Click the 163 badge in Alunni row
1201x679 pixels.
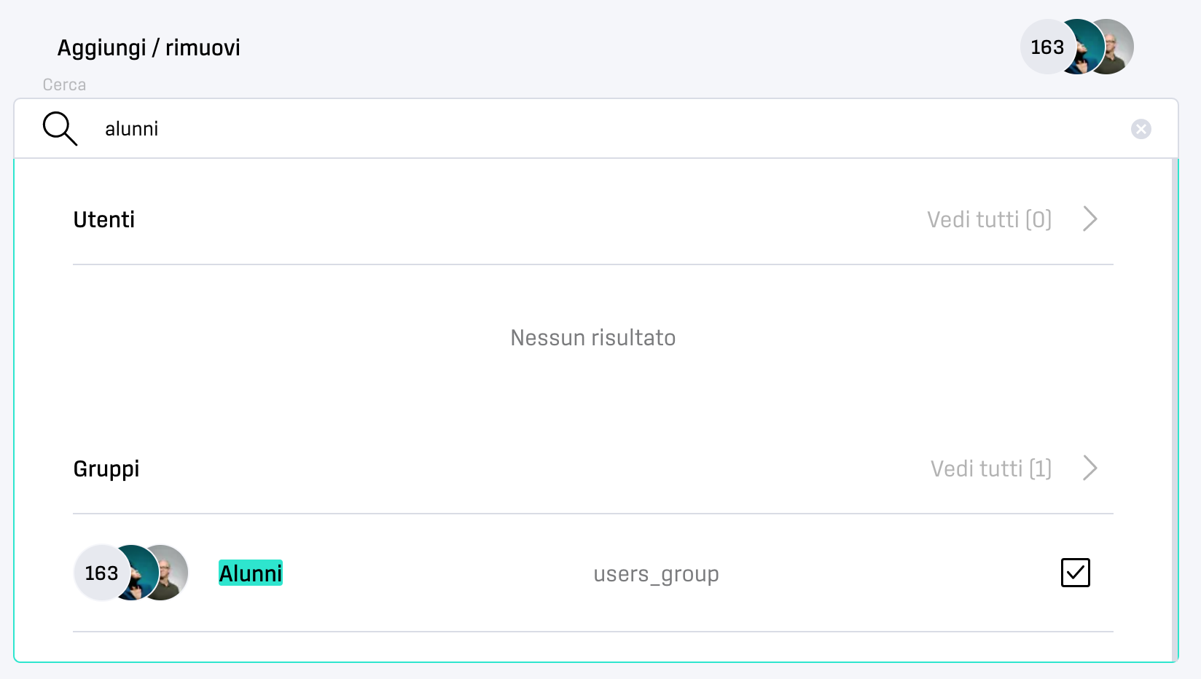pos(101,573)
